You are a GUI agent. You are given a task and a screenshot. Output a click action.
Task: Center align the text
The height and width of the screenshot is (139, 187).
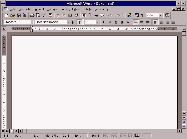161,22
